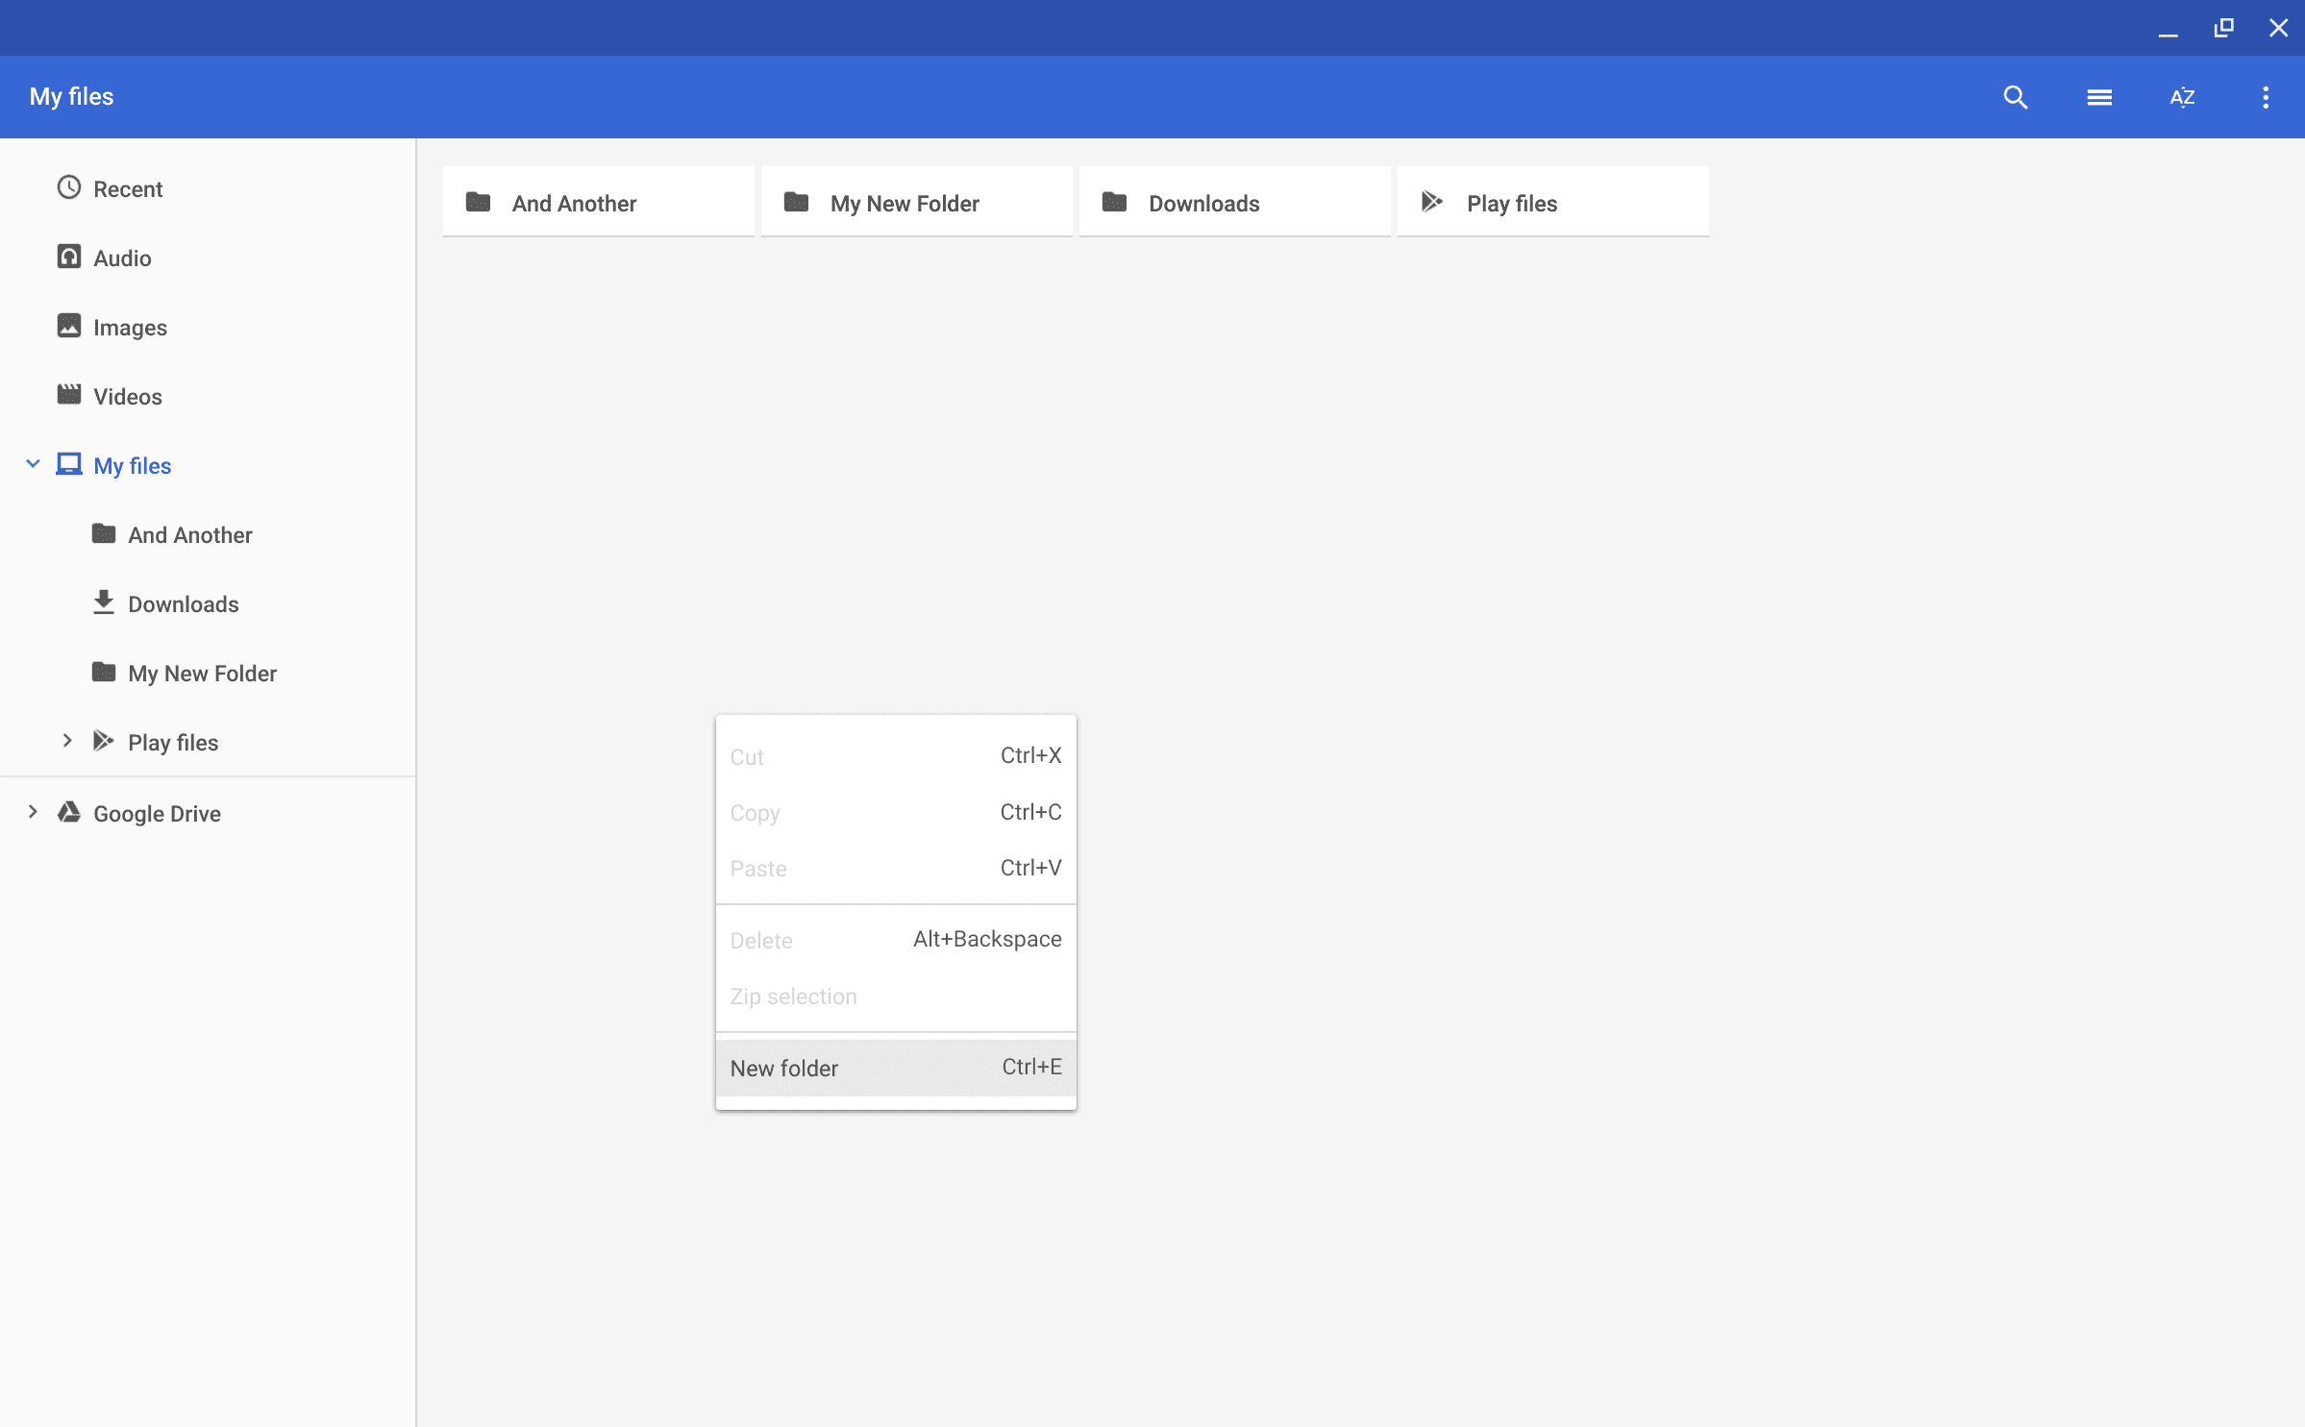Open the search icon in toolbar
The height and width of the screenshot is (1427, 2305).
coord(2015,97)
